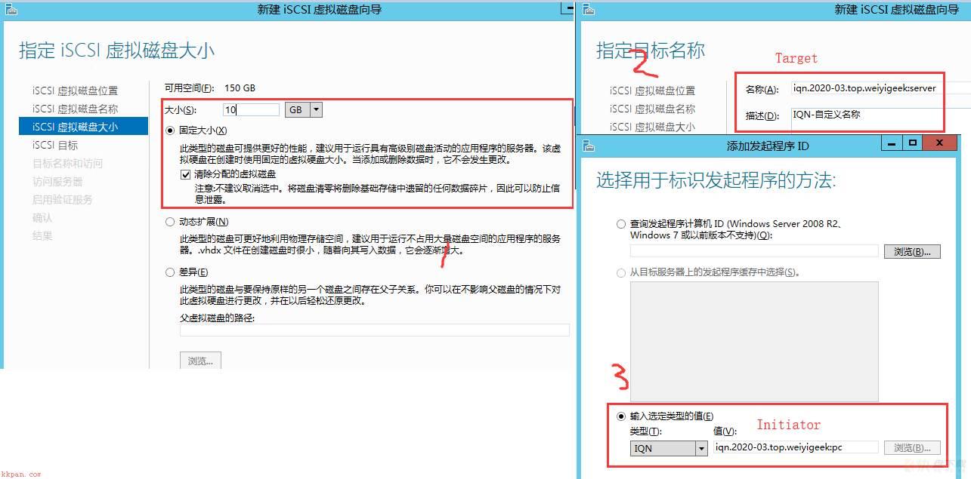
Task: Click the 父虚拟磁盘的路径 input field
Action: tap(374, 330)
